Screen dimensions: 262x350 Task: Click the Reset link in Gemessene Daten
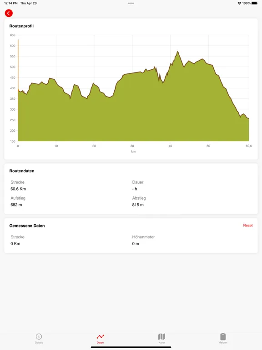[x=248, y=226]
